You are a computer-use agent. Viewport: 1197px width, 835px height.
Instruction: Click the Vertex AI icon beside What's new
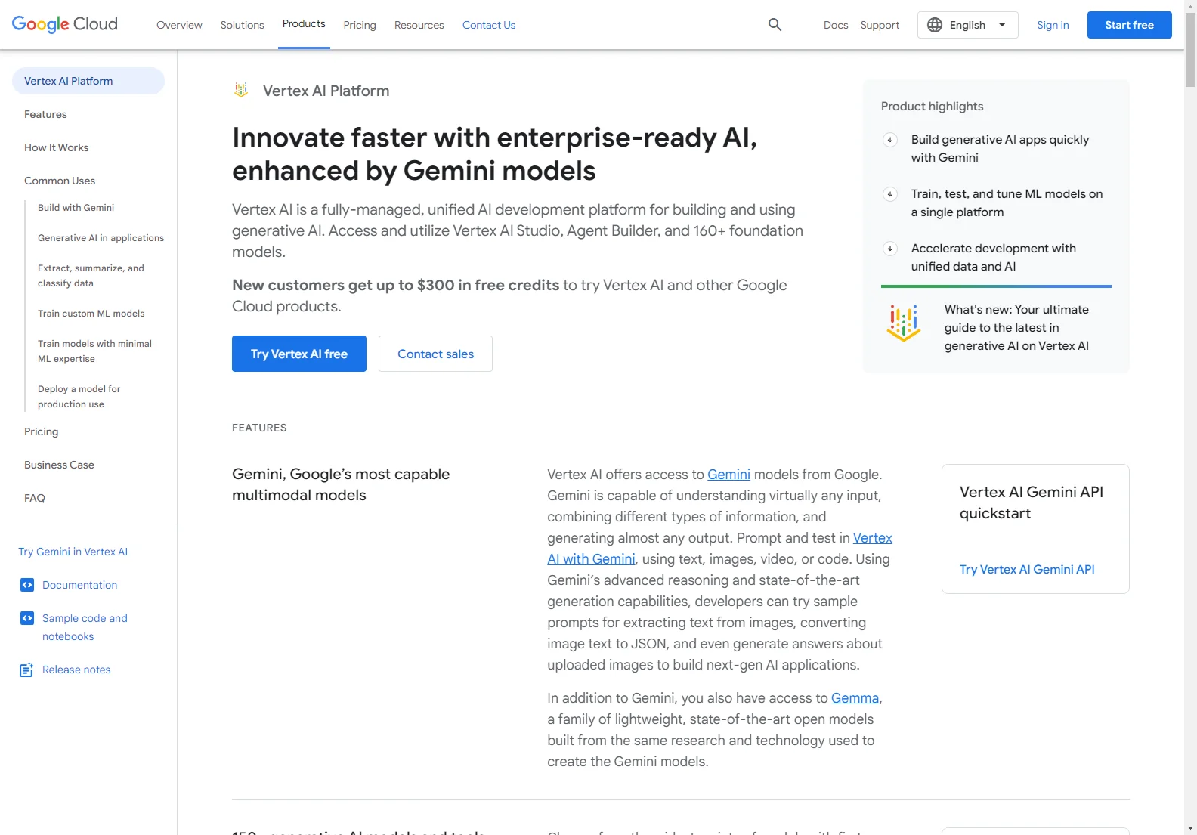coord(904,323)
